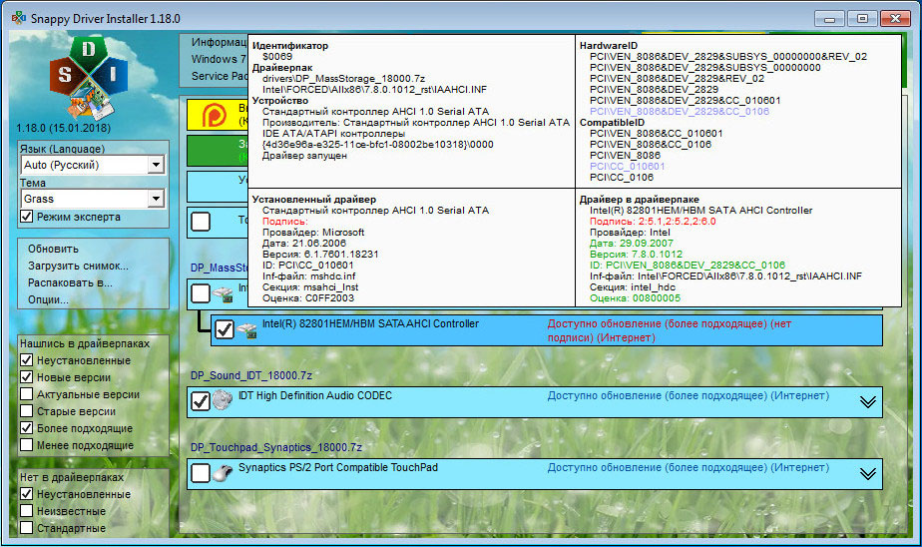Click the Synaptics PS/2 Port Compatible TouchPad name
The width and height of the screenshot is (922, 547).
(x=338, y=467)
